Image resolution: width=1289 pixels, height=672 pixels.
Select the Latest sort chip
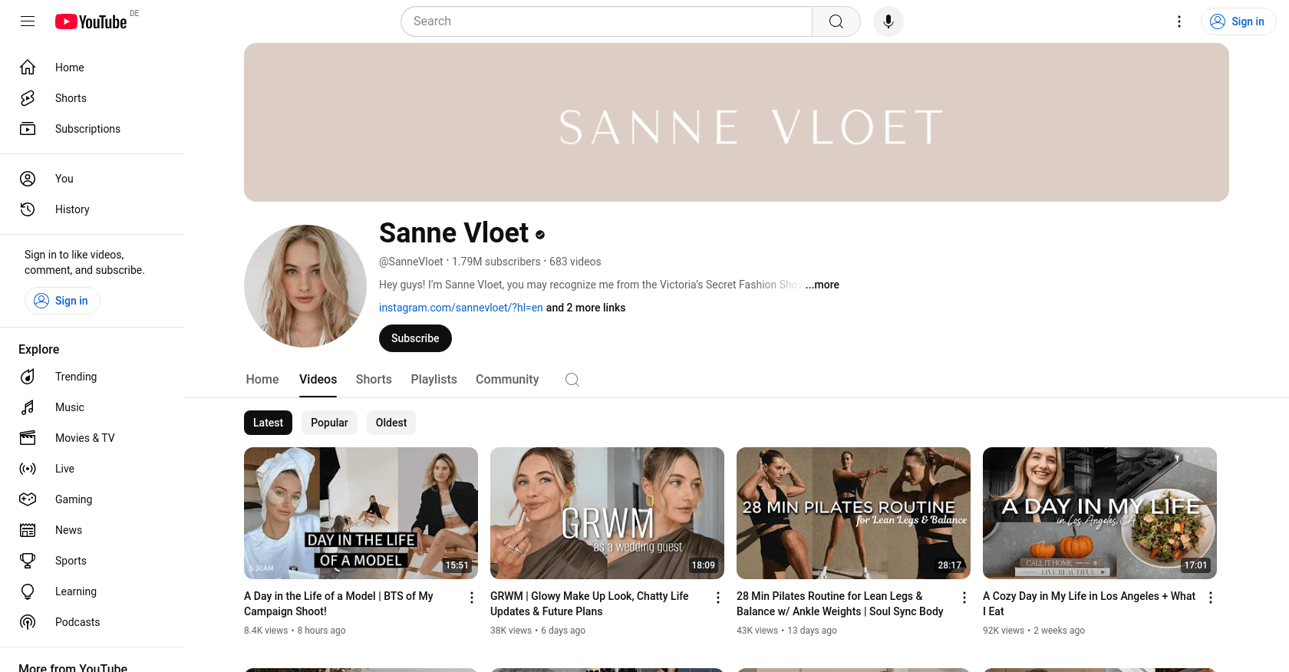pos(268,423)
